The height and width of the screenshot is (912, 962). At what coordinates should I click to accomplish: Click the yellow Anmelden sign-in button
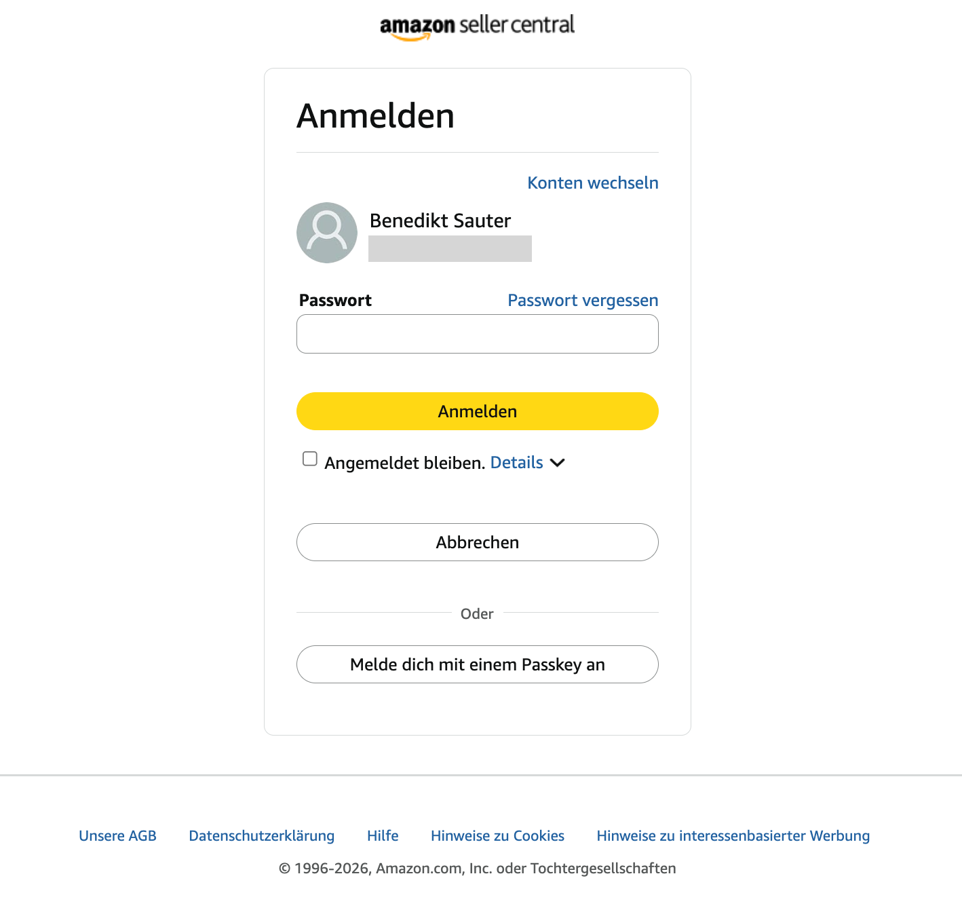click(477, 411)
